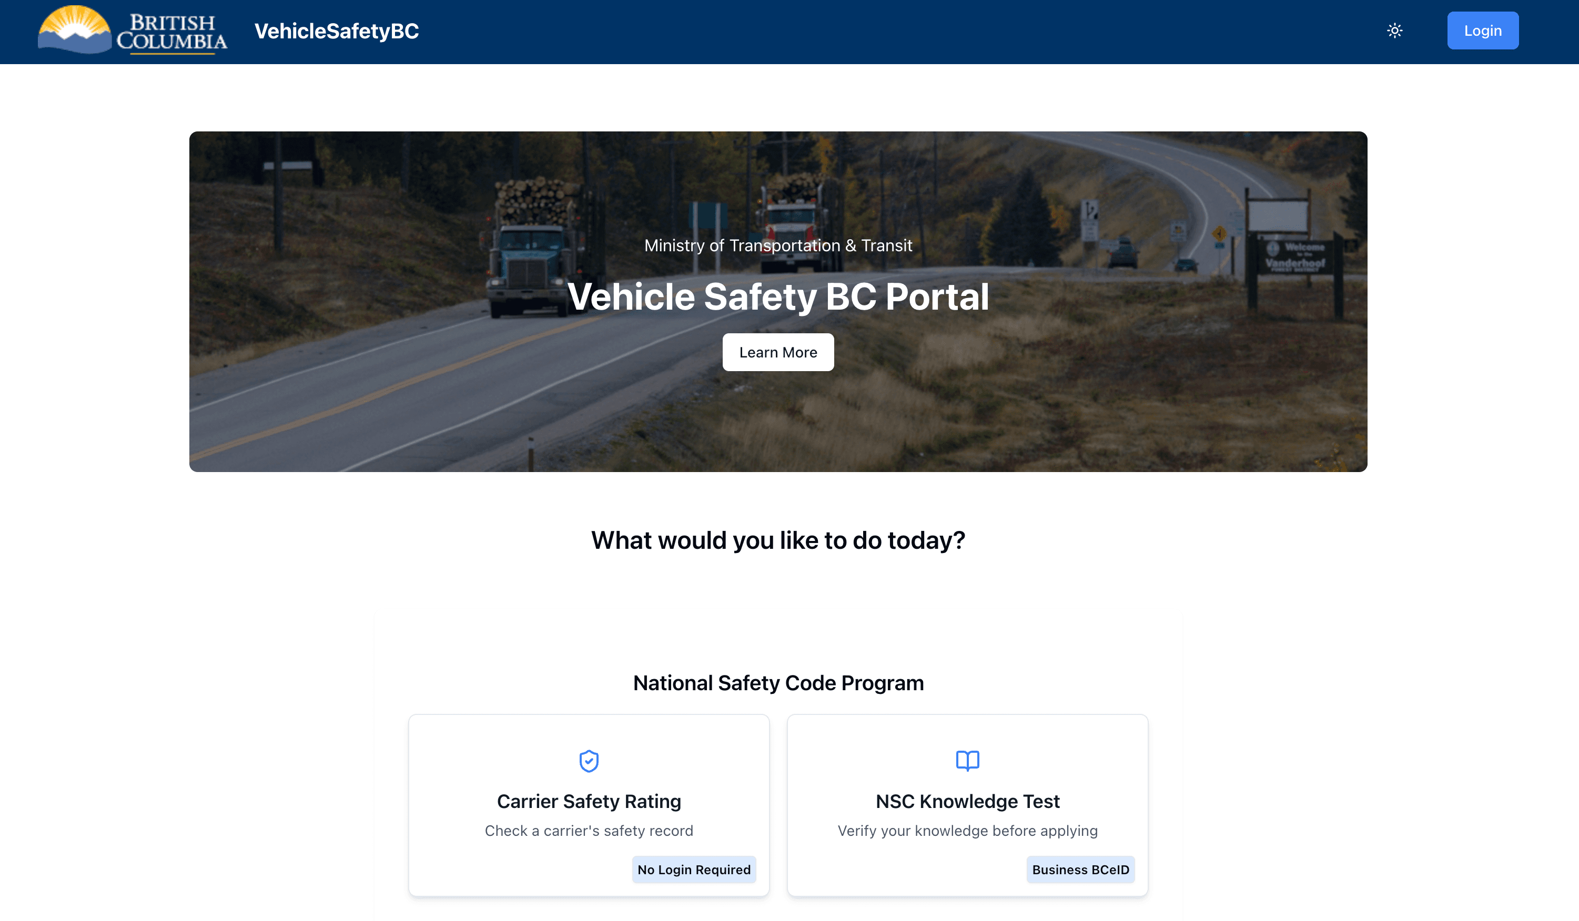
Task: Click the NSC Knowledge Test book icon
Action: coord(967,761)
